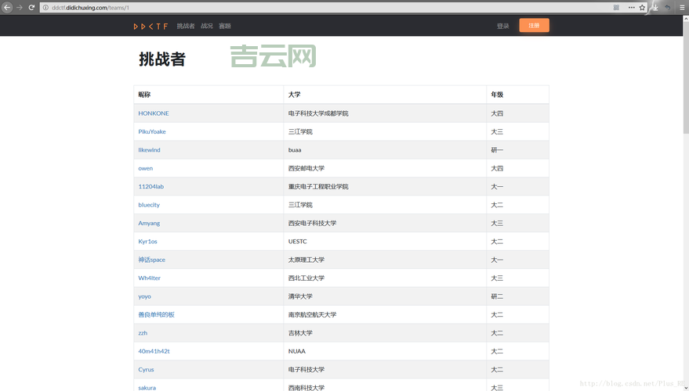Reload the page with the refresh icon
Viewport: 689px width, 391px height.
[31, 8]
